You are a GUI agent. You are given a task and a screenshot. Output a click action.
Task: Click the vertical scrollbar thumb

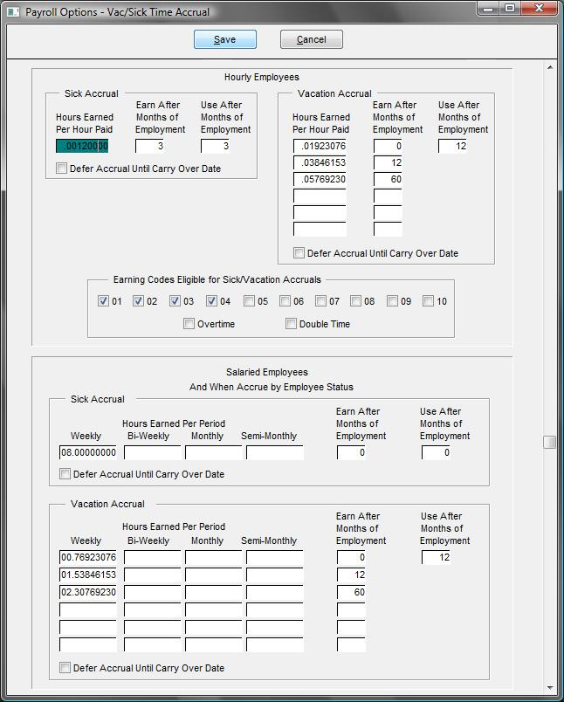click(550, 442)
